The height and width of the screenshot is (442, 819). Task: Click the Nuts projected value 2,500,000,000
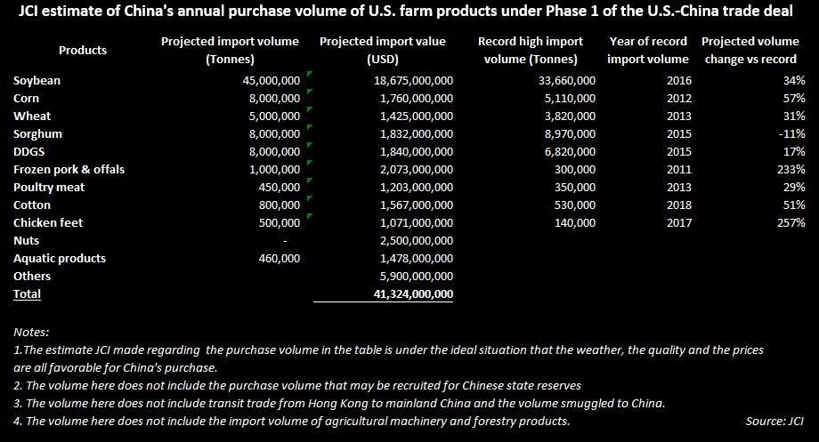417,241
